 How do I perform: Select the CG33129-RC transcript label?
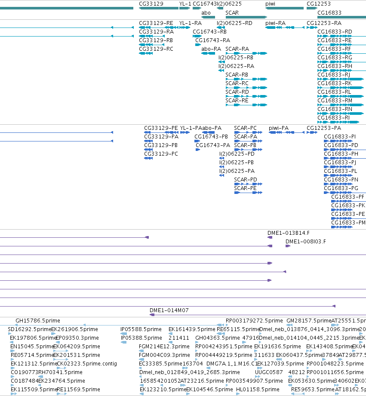coord(156,49)
